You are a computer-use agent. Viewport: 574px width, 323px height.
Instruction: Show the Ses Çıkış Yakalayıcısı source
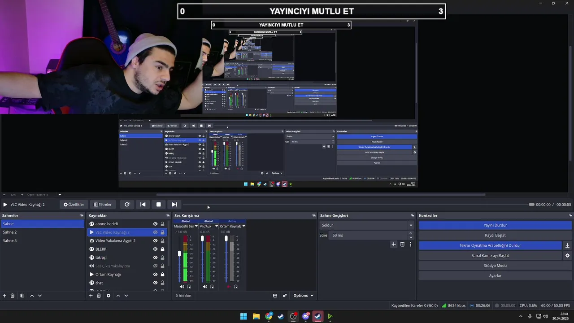(155, 266)
